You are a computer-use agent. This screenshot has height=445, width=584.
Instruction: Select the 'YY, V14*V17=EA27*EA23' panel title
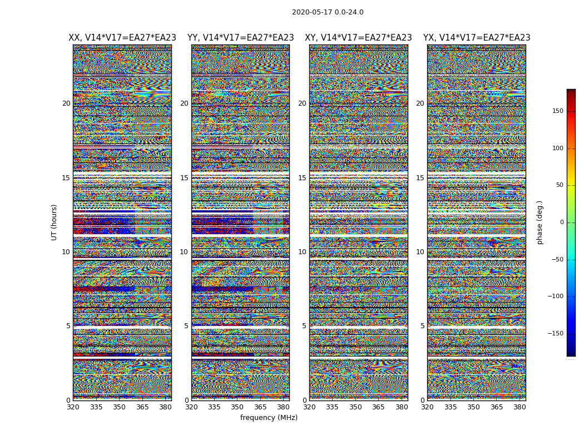coord(241,38)
